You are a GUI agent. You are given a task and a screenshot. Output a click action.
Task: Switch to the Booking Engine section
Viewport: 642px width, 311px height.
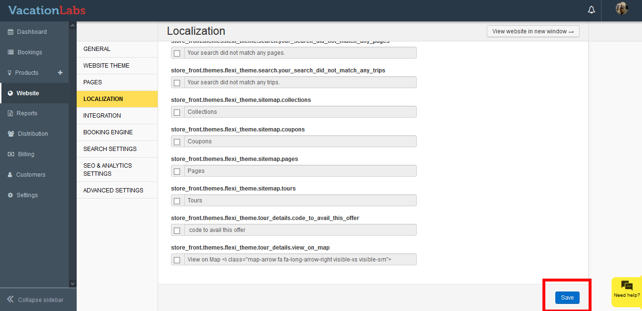click(x=108, y=132)
